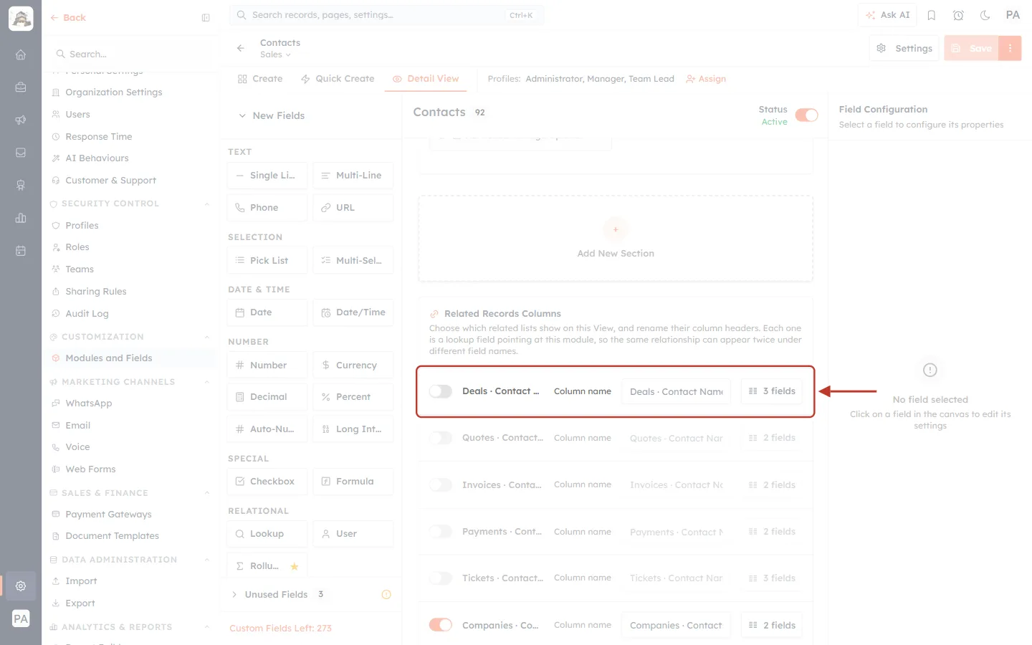Image resolution: width=1032 pixels, height=645 pixels.
Task: Click the home icon in left rail
Action: point(21,54)
